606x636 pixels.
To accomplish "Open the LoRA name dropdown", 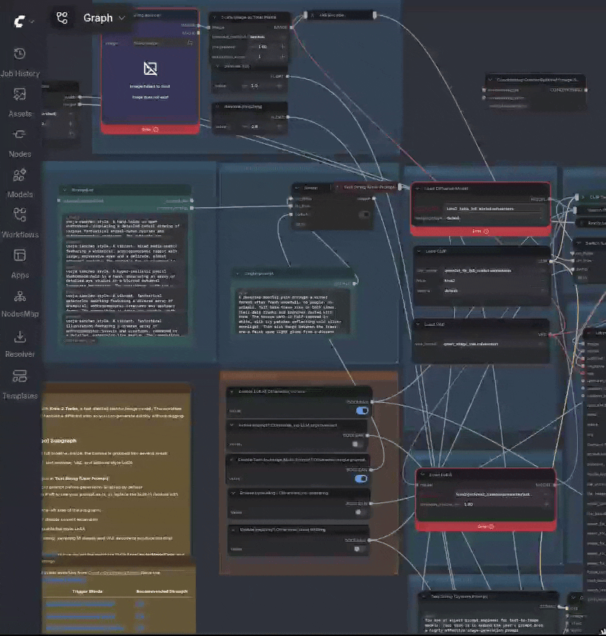I will [502, 494].
